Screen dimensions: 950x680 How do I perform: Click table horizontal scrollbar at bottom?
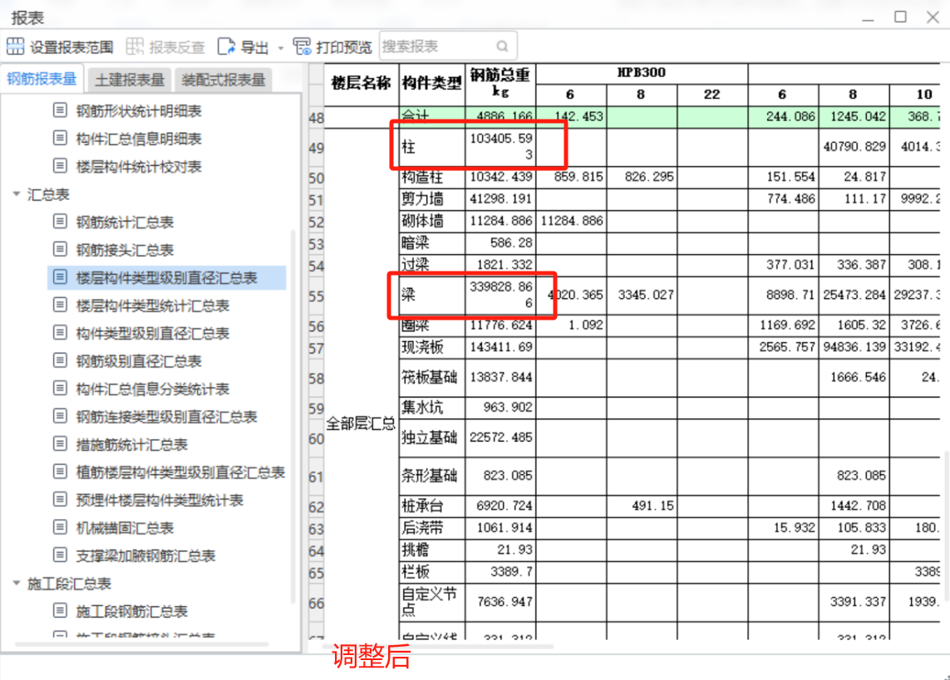[x=439, y=647]
